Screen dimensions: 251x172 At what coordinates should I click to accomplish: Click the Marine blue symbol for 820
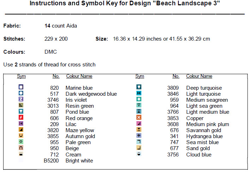tap(21, 87)
